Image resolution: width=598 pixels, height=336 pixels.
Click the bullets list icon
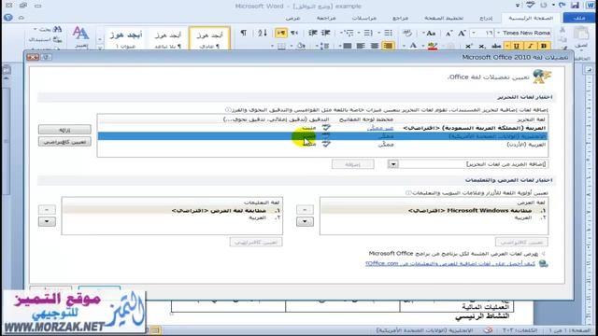[x=388, y=34]
